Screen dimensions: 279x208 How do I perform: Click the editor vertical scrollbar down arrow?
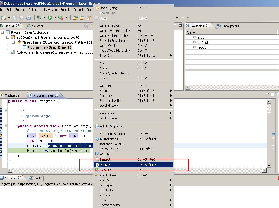pyautogui.click(x=269, y=165)
